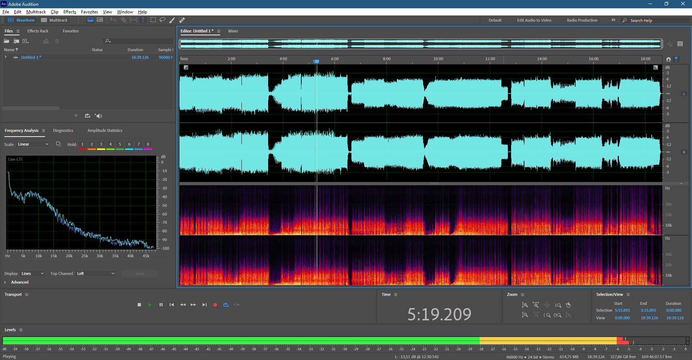The image size is (692, 360).
Task: Open the New File dropdown icon
Action: click(x=26, y=41)
